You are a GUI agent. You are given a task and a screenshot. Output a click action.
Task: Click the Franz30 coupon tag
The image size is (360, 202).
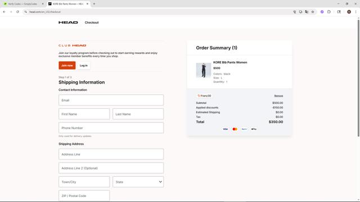coord(204,96)
